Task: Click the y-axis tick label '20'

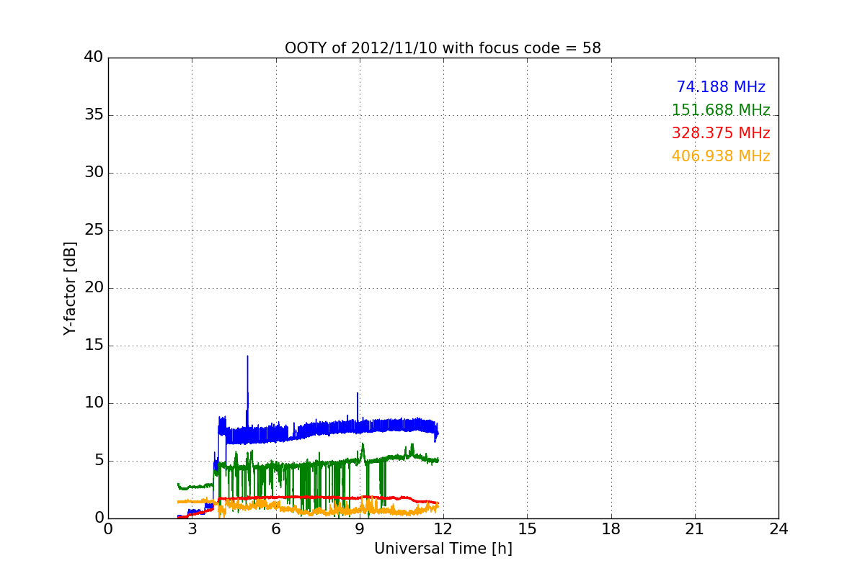Action: (94, 288)
